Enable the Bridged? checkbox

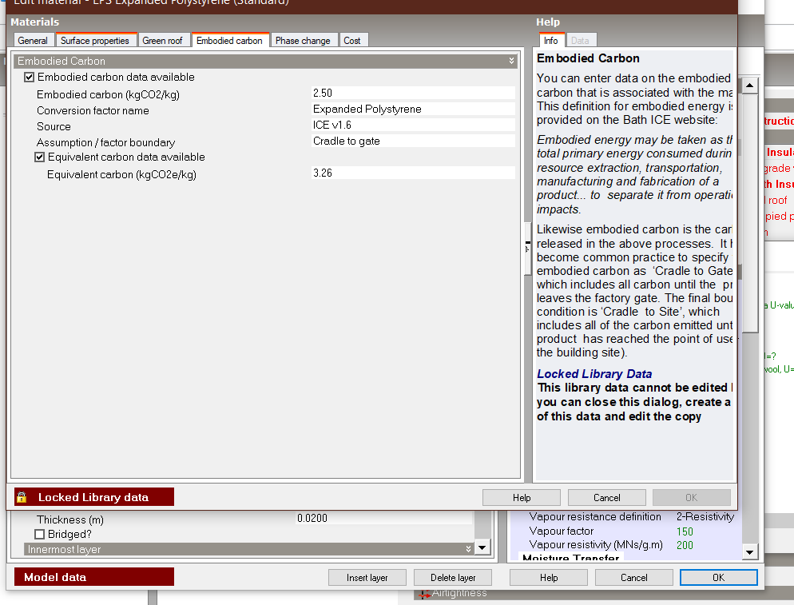point(39,534)
